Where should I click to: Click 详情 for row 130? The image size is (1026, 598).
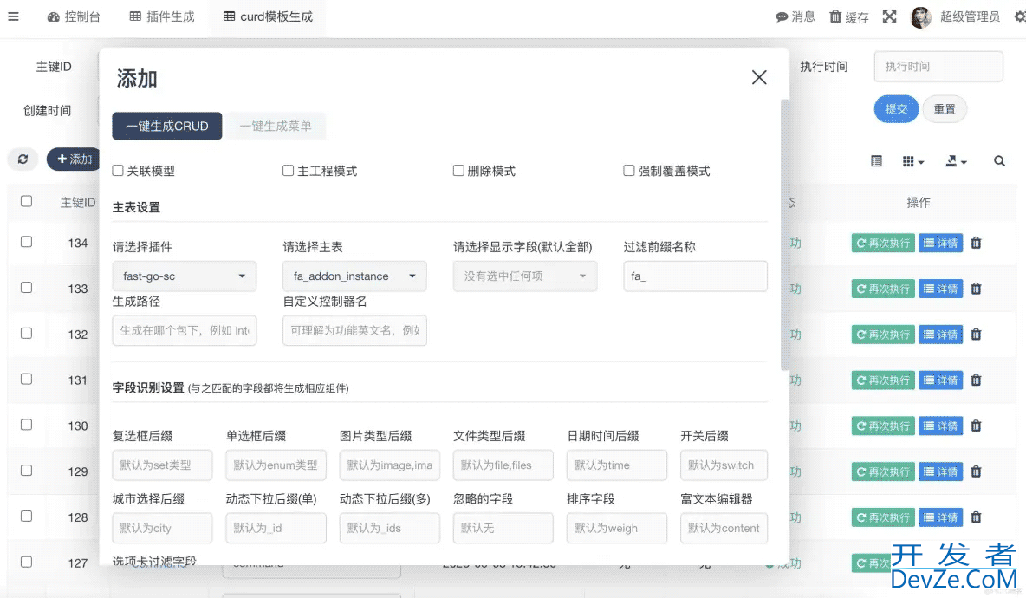[940, 426]
